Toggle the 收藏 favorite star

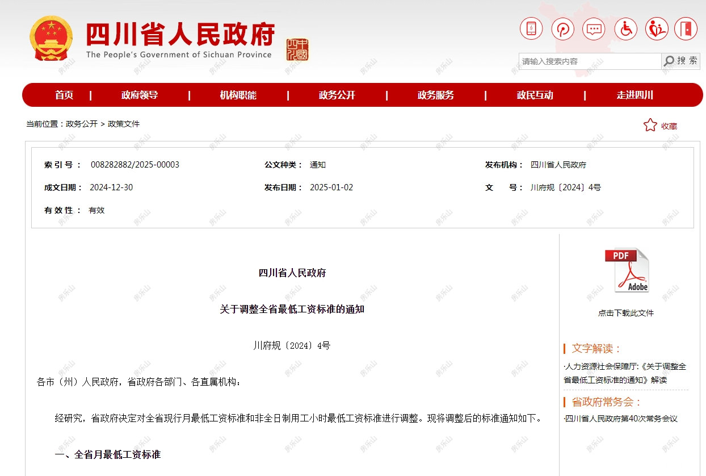coord(649,125)
